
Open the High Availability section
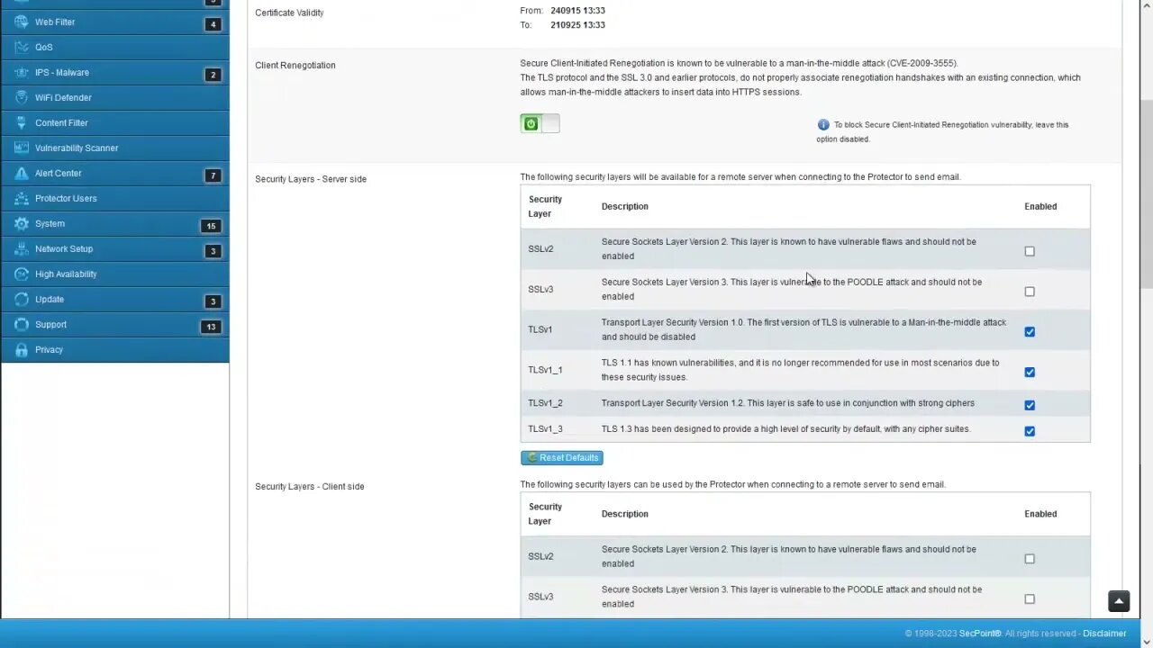click(115, 274)
